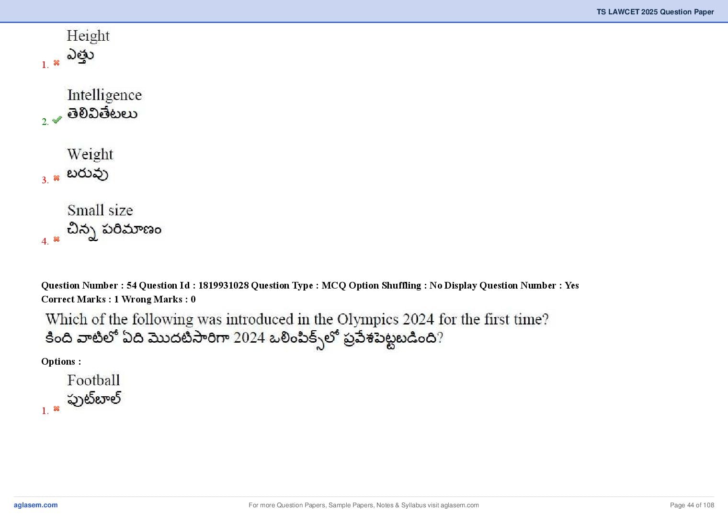
Task: Click red cross icon beside Small size
Action: tap(57, 239)
